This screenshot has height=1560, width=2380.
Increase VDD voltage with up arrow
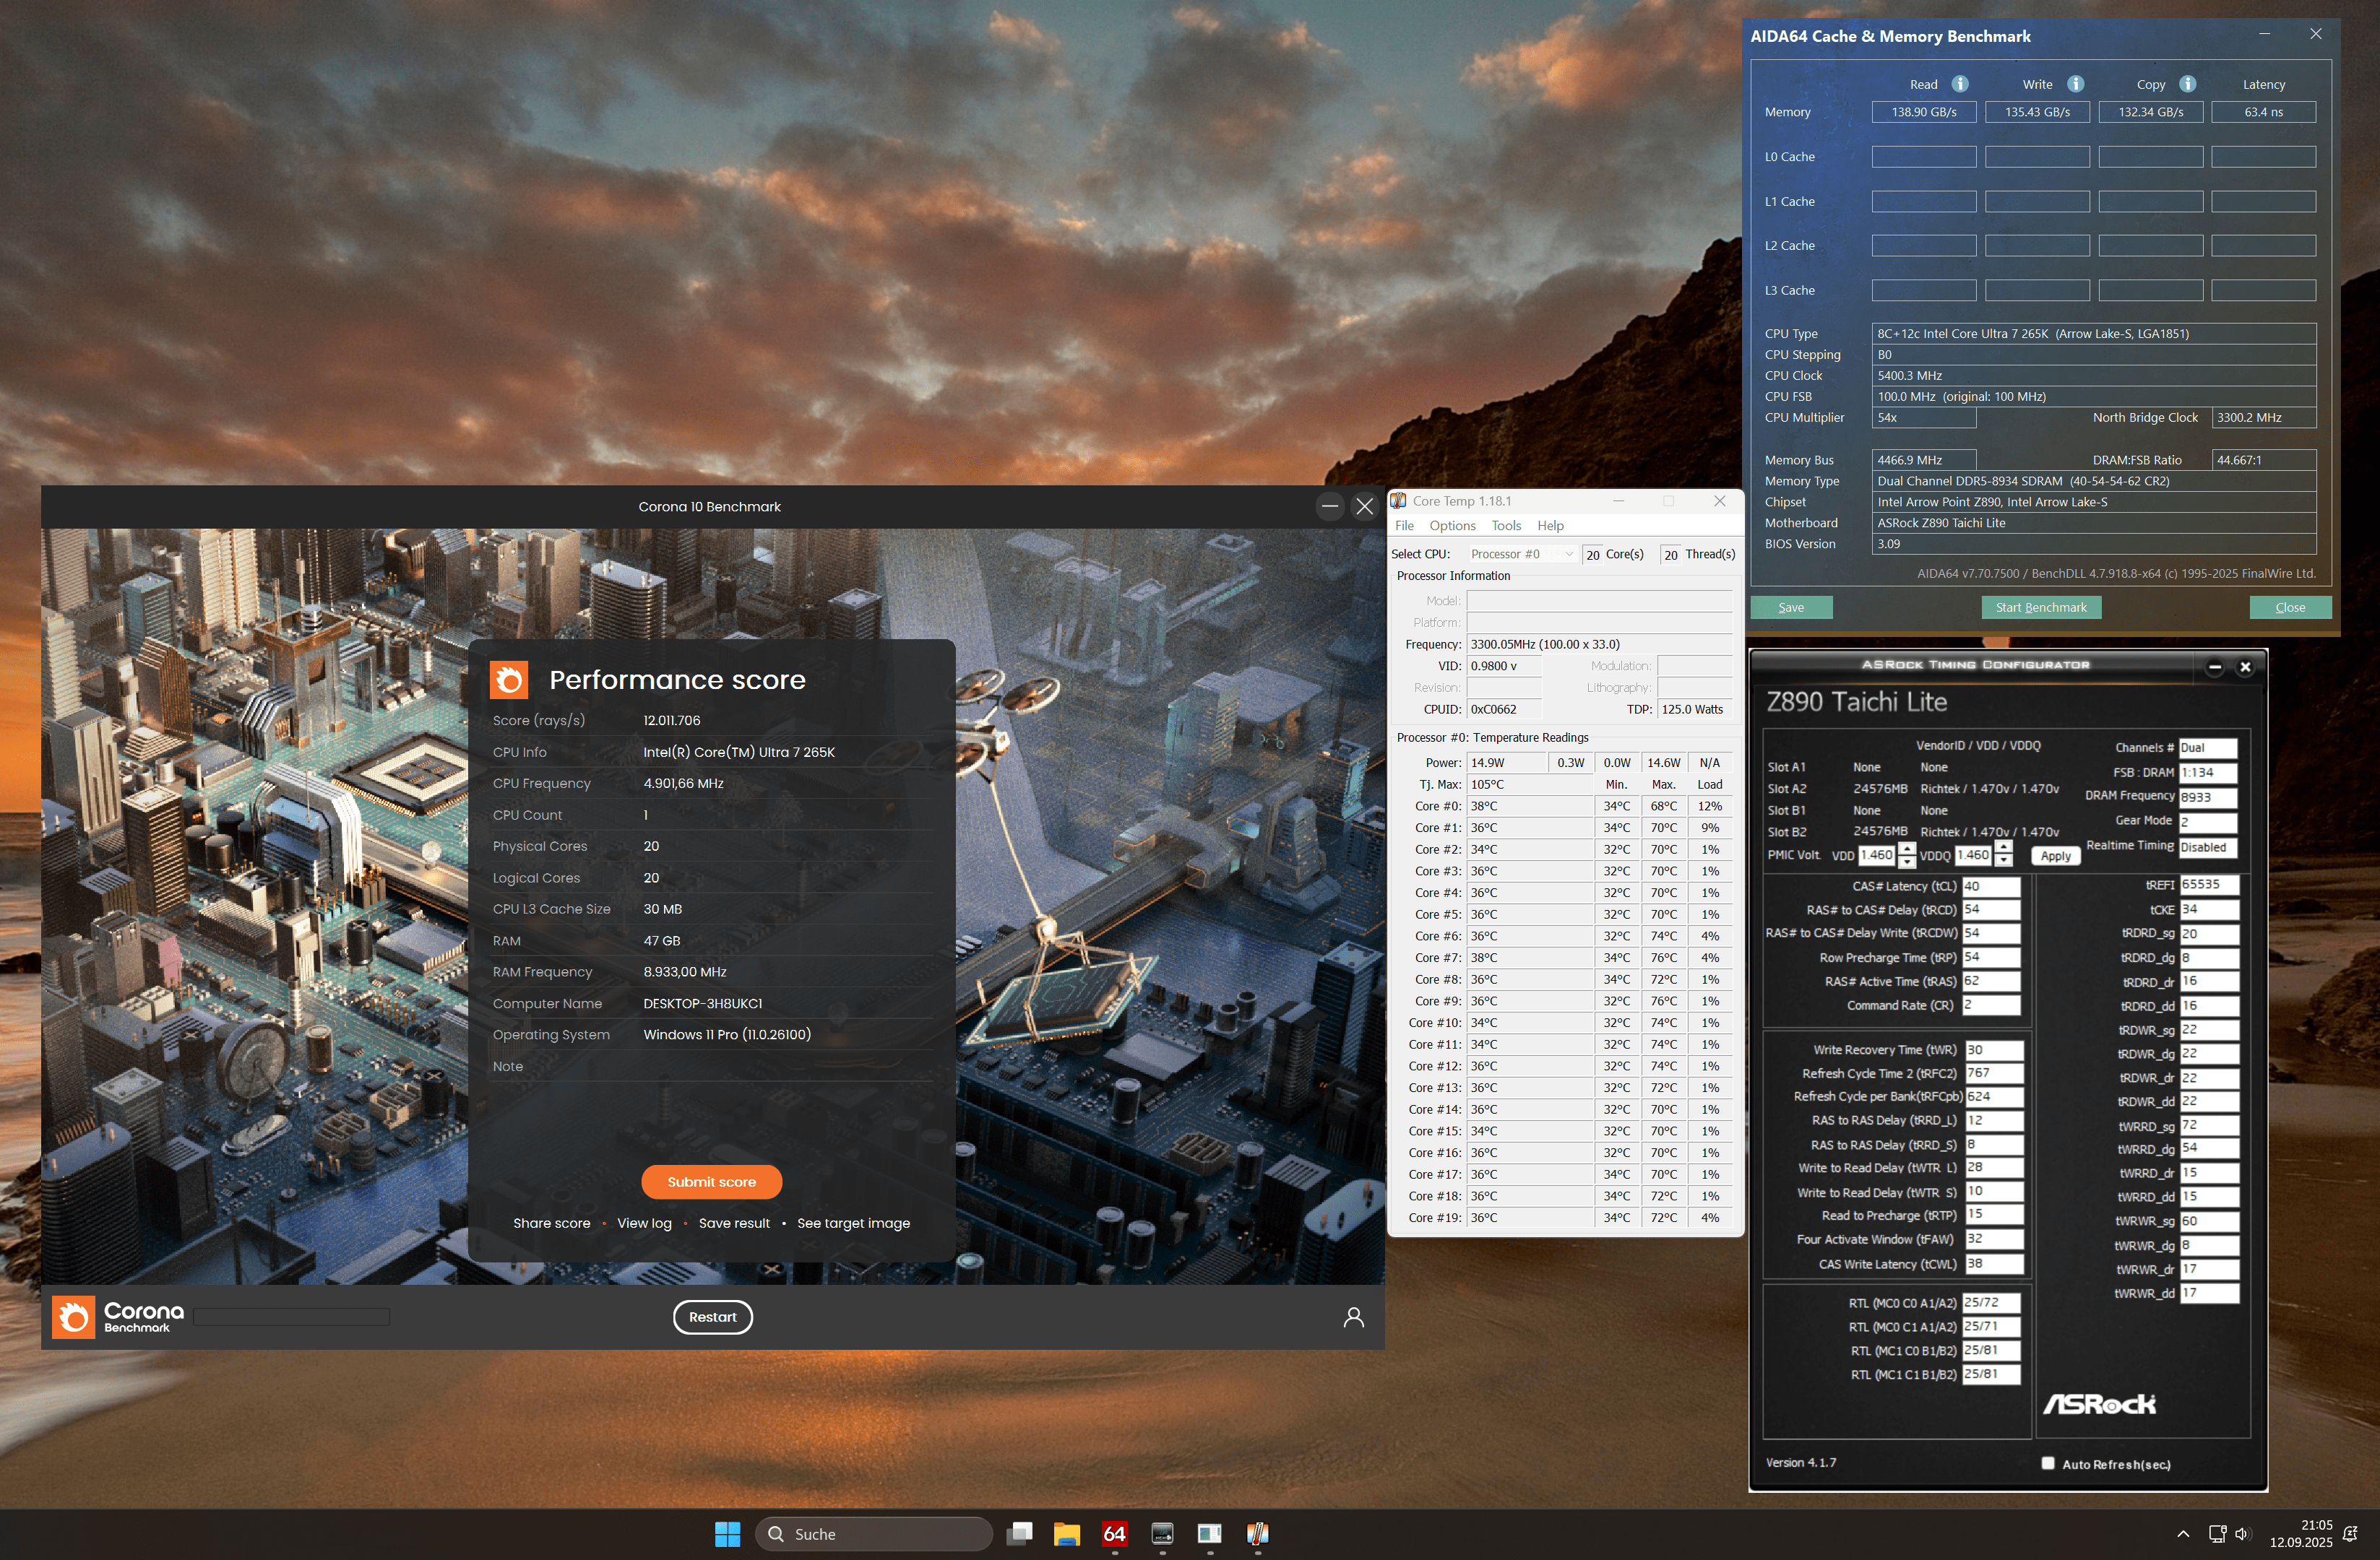(x=1907, y=849)
